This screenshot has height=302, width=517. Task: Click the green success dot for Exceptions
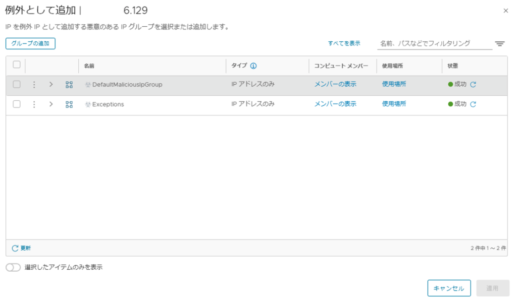(x=450, y=104)
